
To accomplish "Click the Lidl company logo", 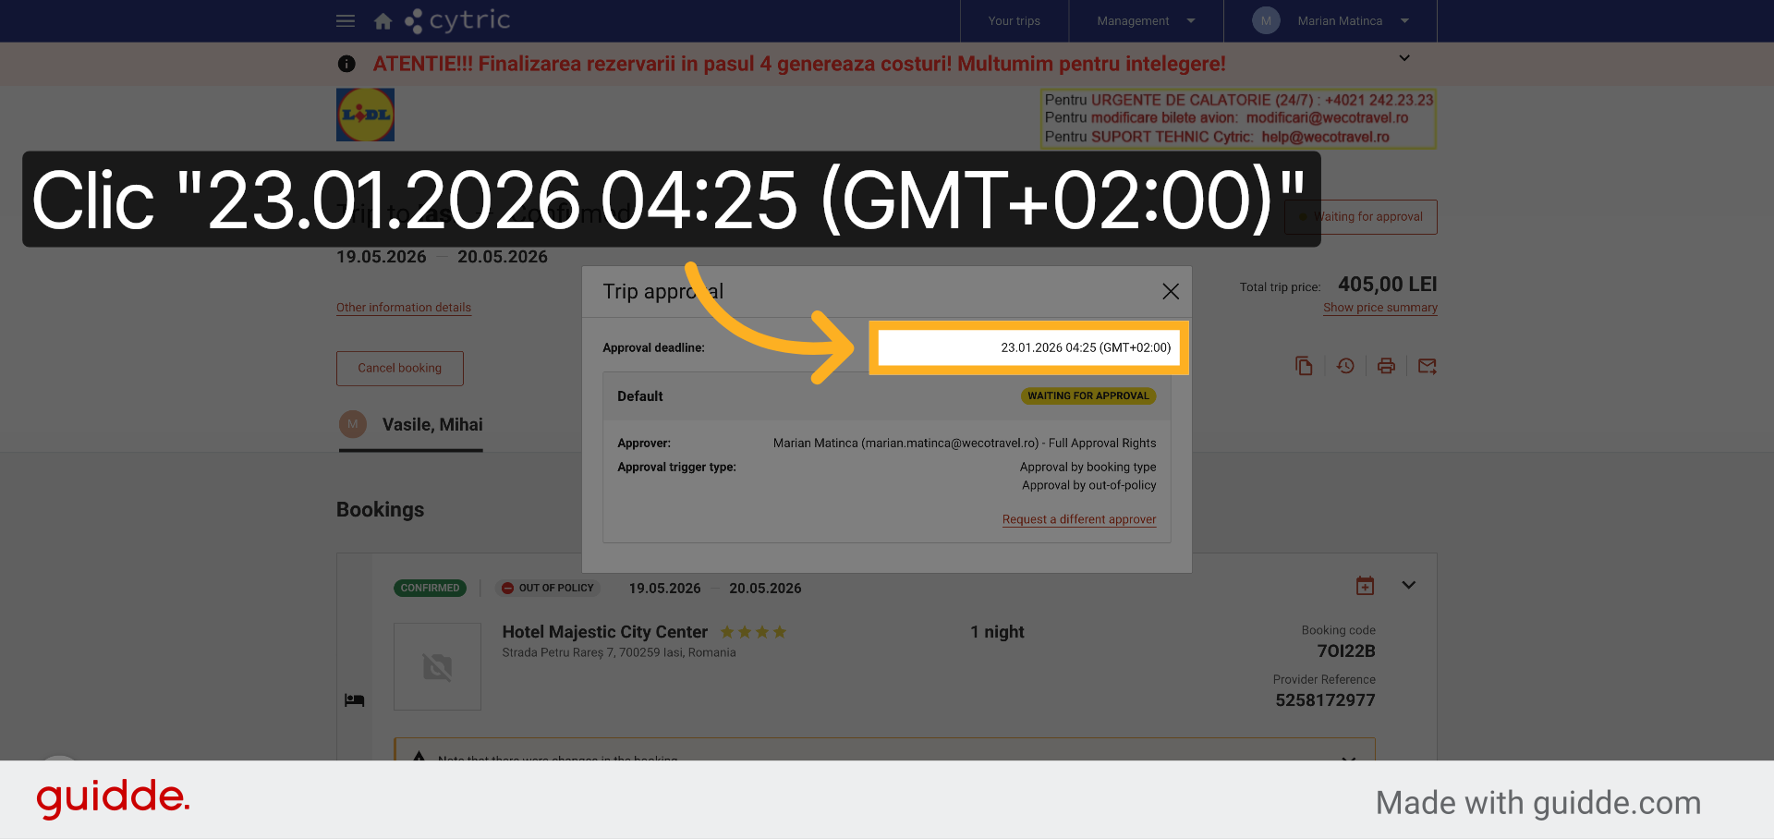I will pos(365,115).
